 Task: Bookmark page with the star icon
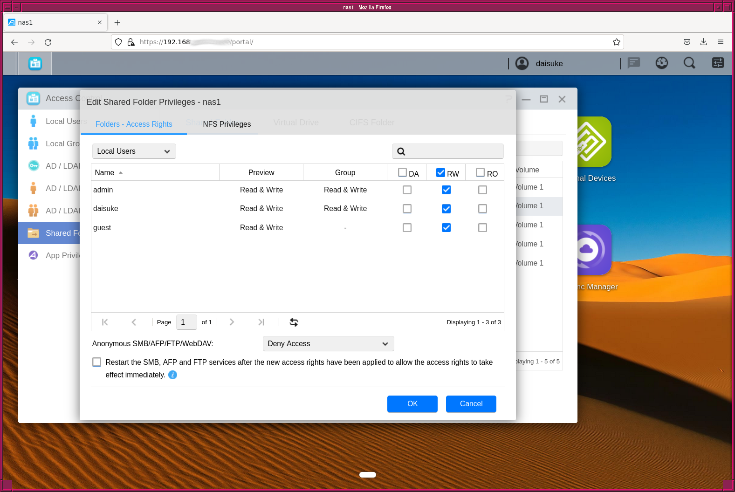click(616, 42)
